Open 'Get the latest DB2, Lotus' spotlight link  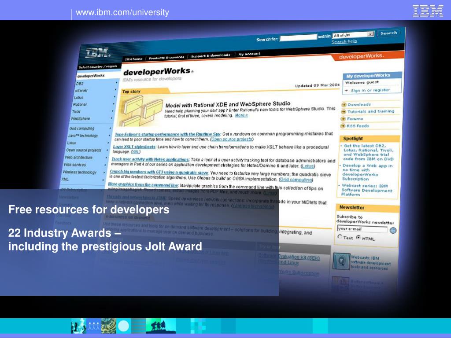tap(369, 152)
